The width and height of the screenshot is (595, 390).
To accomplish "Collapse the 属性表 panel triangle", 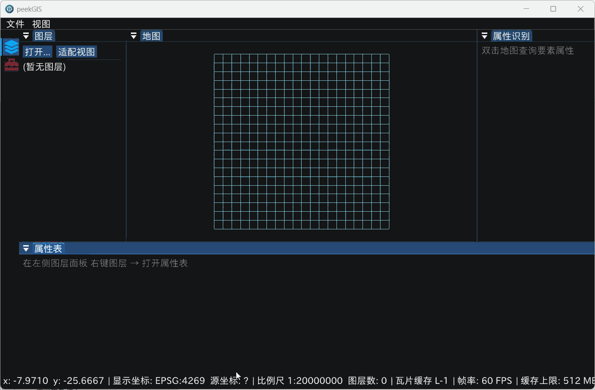I will [26, 248].
